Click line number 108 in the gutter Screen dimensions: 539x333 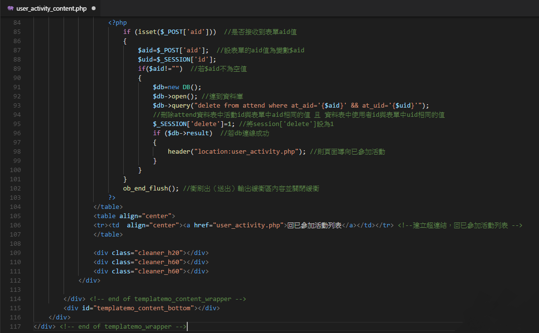click(x=15, y=244)
